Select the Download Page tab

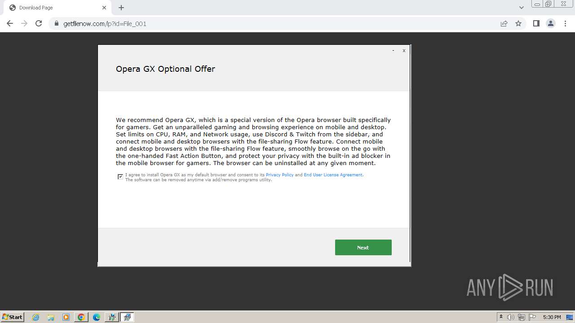click(57, 8)
